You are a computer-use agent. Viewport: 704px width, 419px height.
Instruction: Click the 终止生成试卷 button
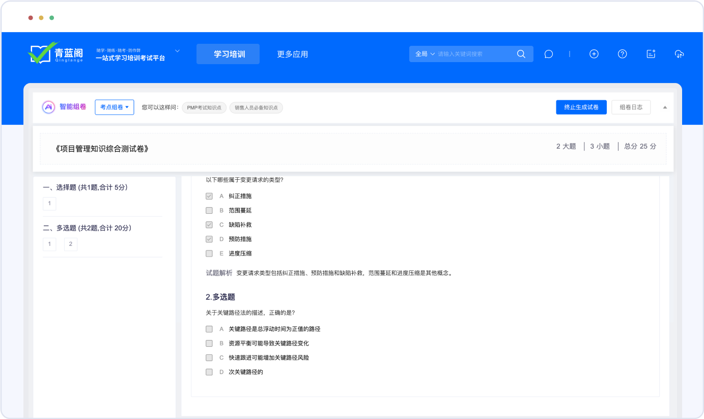pyautogui.click(x=581, y=107)
